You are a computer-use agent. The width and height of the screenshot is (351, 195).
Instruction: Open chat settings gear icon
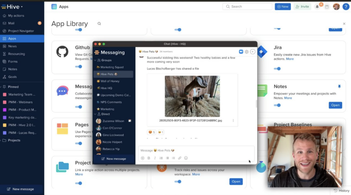tap(246, 52)
